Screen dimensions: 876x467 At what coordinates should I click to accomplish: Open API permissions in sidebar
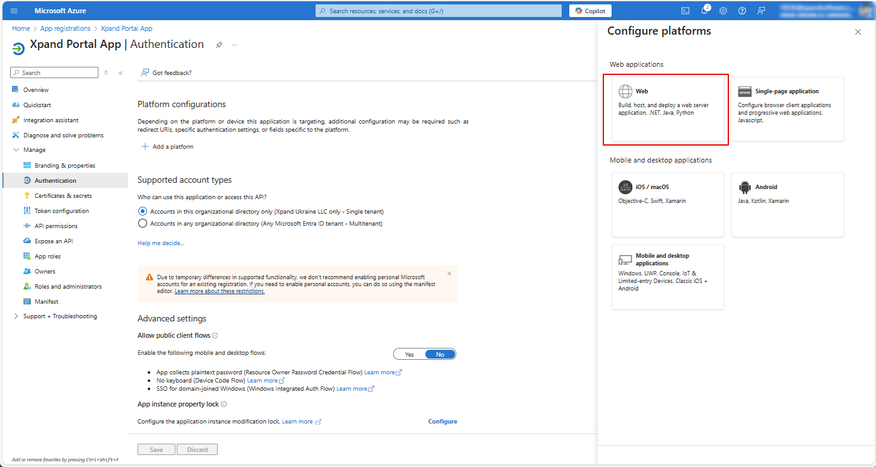pyautogui.click(x=56, y=226)
